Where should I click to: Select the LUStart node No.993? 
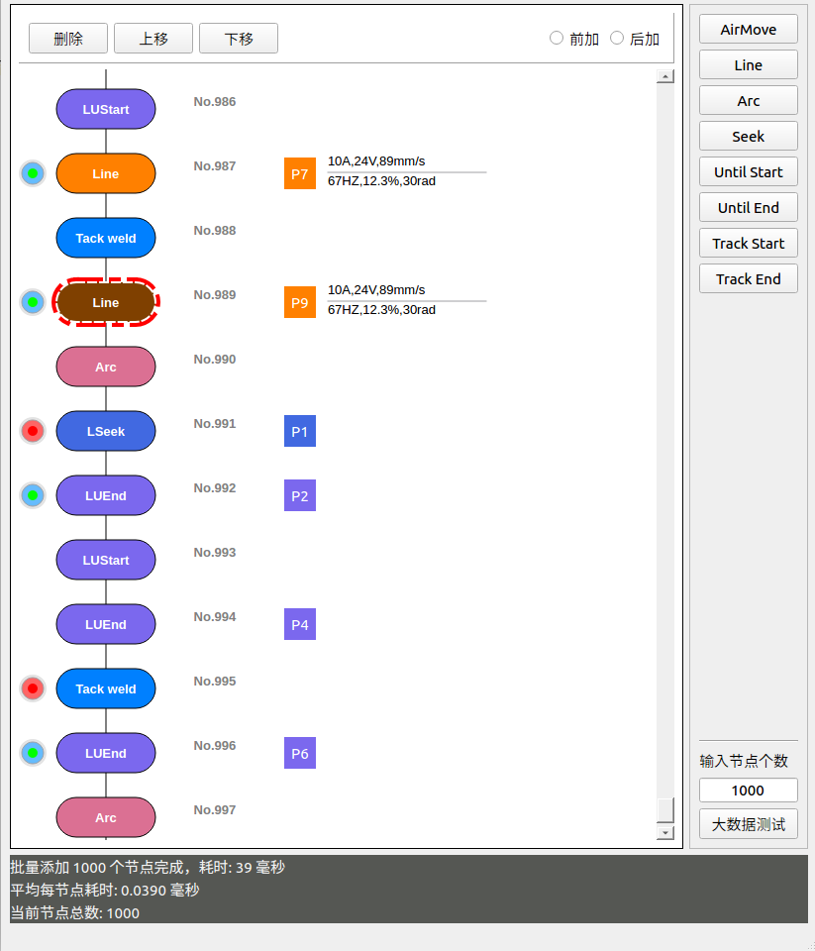[x=106, y=560]
